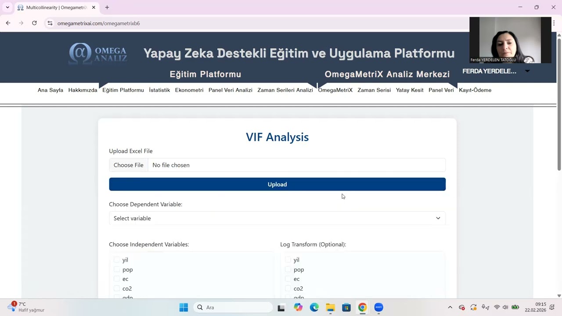
Task: Tick the pop independent variable checkbox
Action: (116, 269)
